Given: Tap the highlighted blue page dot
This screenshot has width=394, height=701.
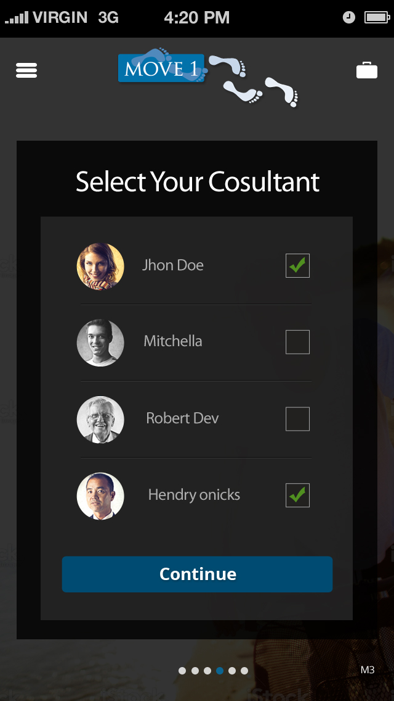Looking at the screenshot, I should [x=220, y=671].
